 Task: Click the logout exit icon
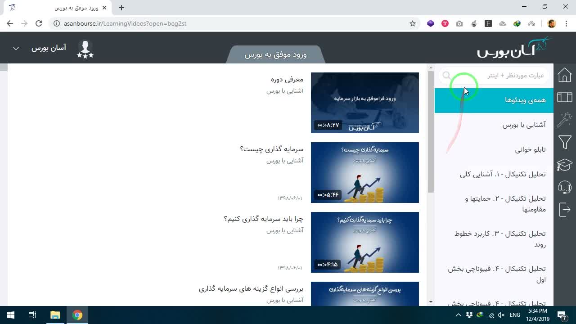tap(565, 209)
